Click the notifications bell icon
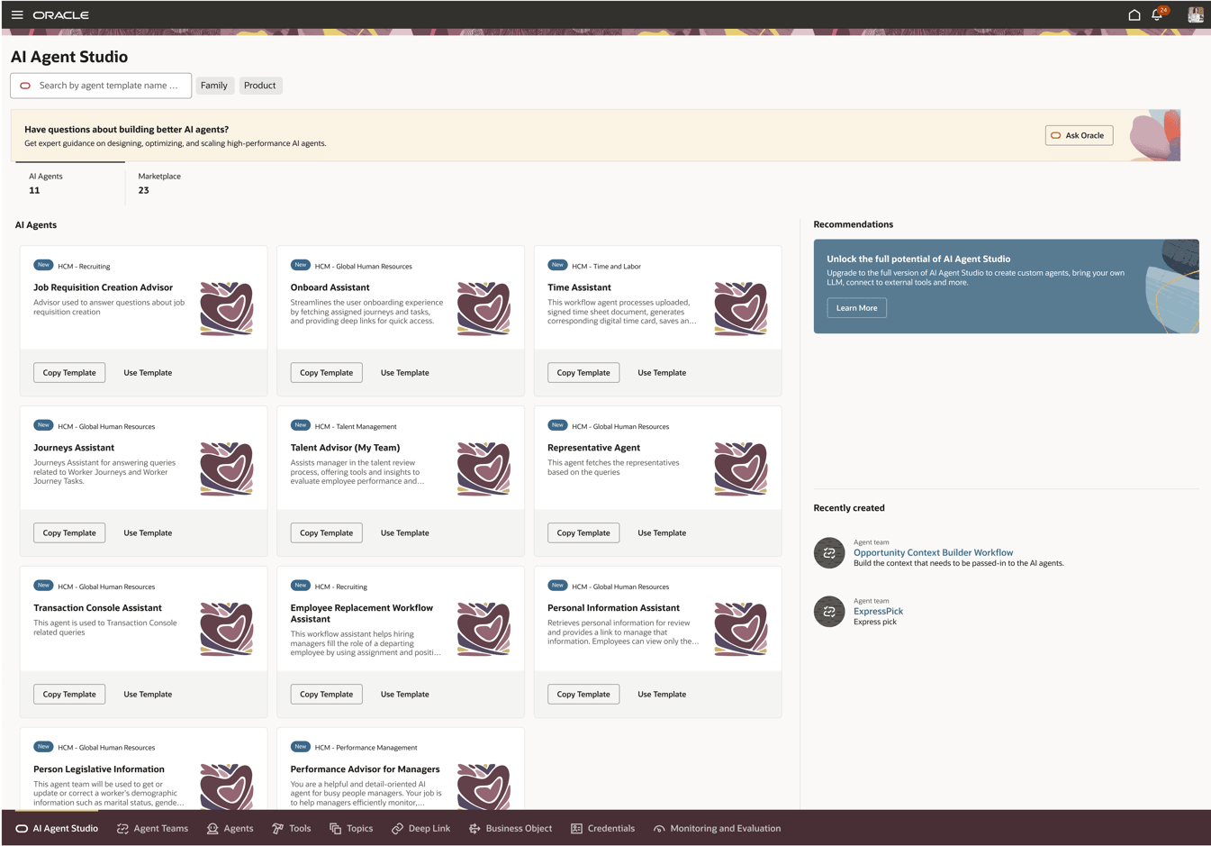1211x846 pixels. 1157,14
